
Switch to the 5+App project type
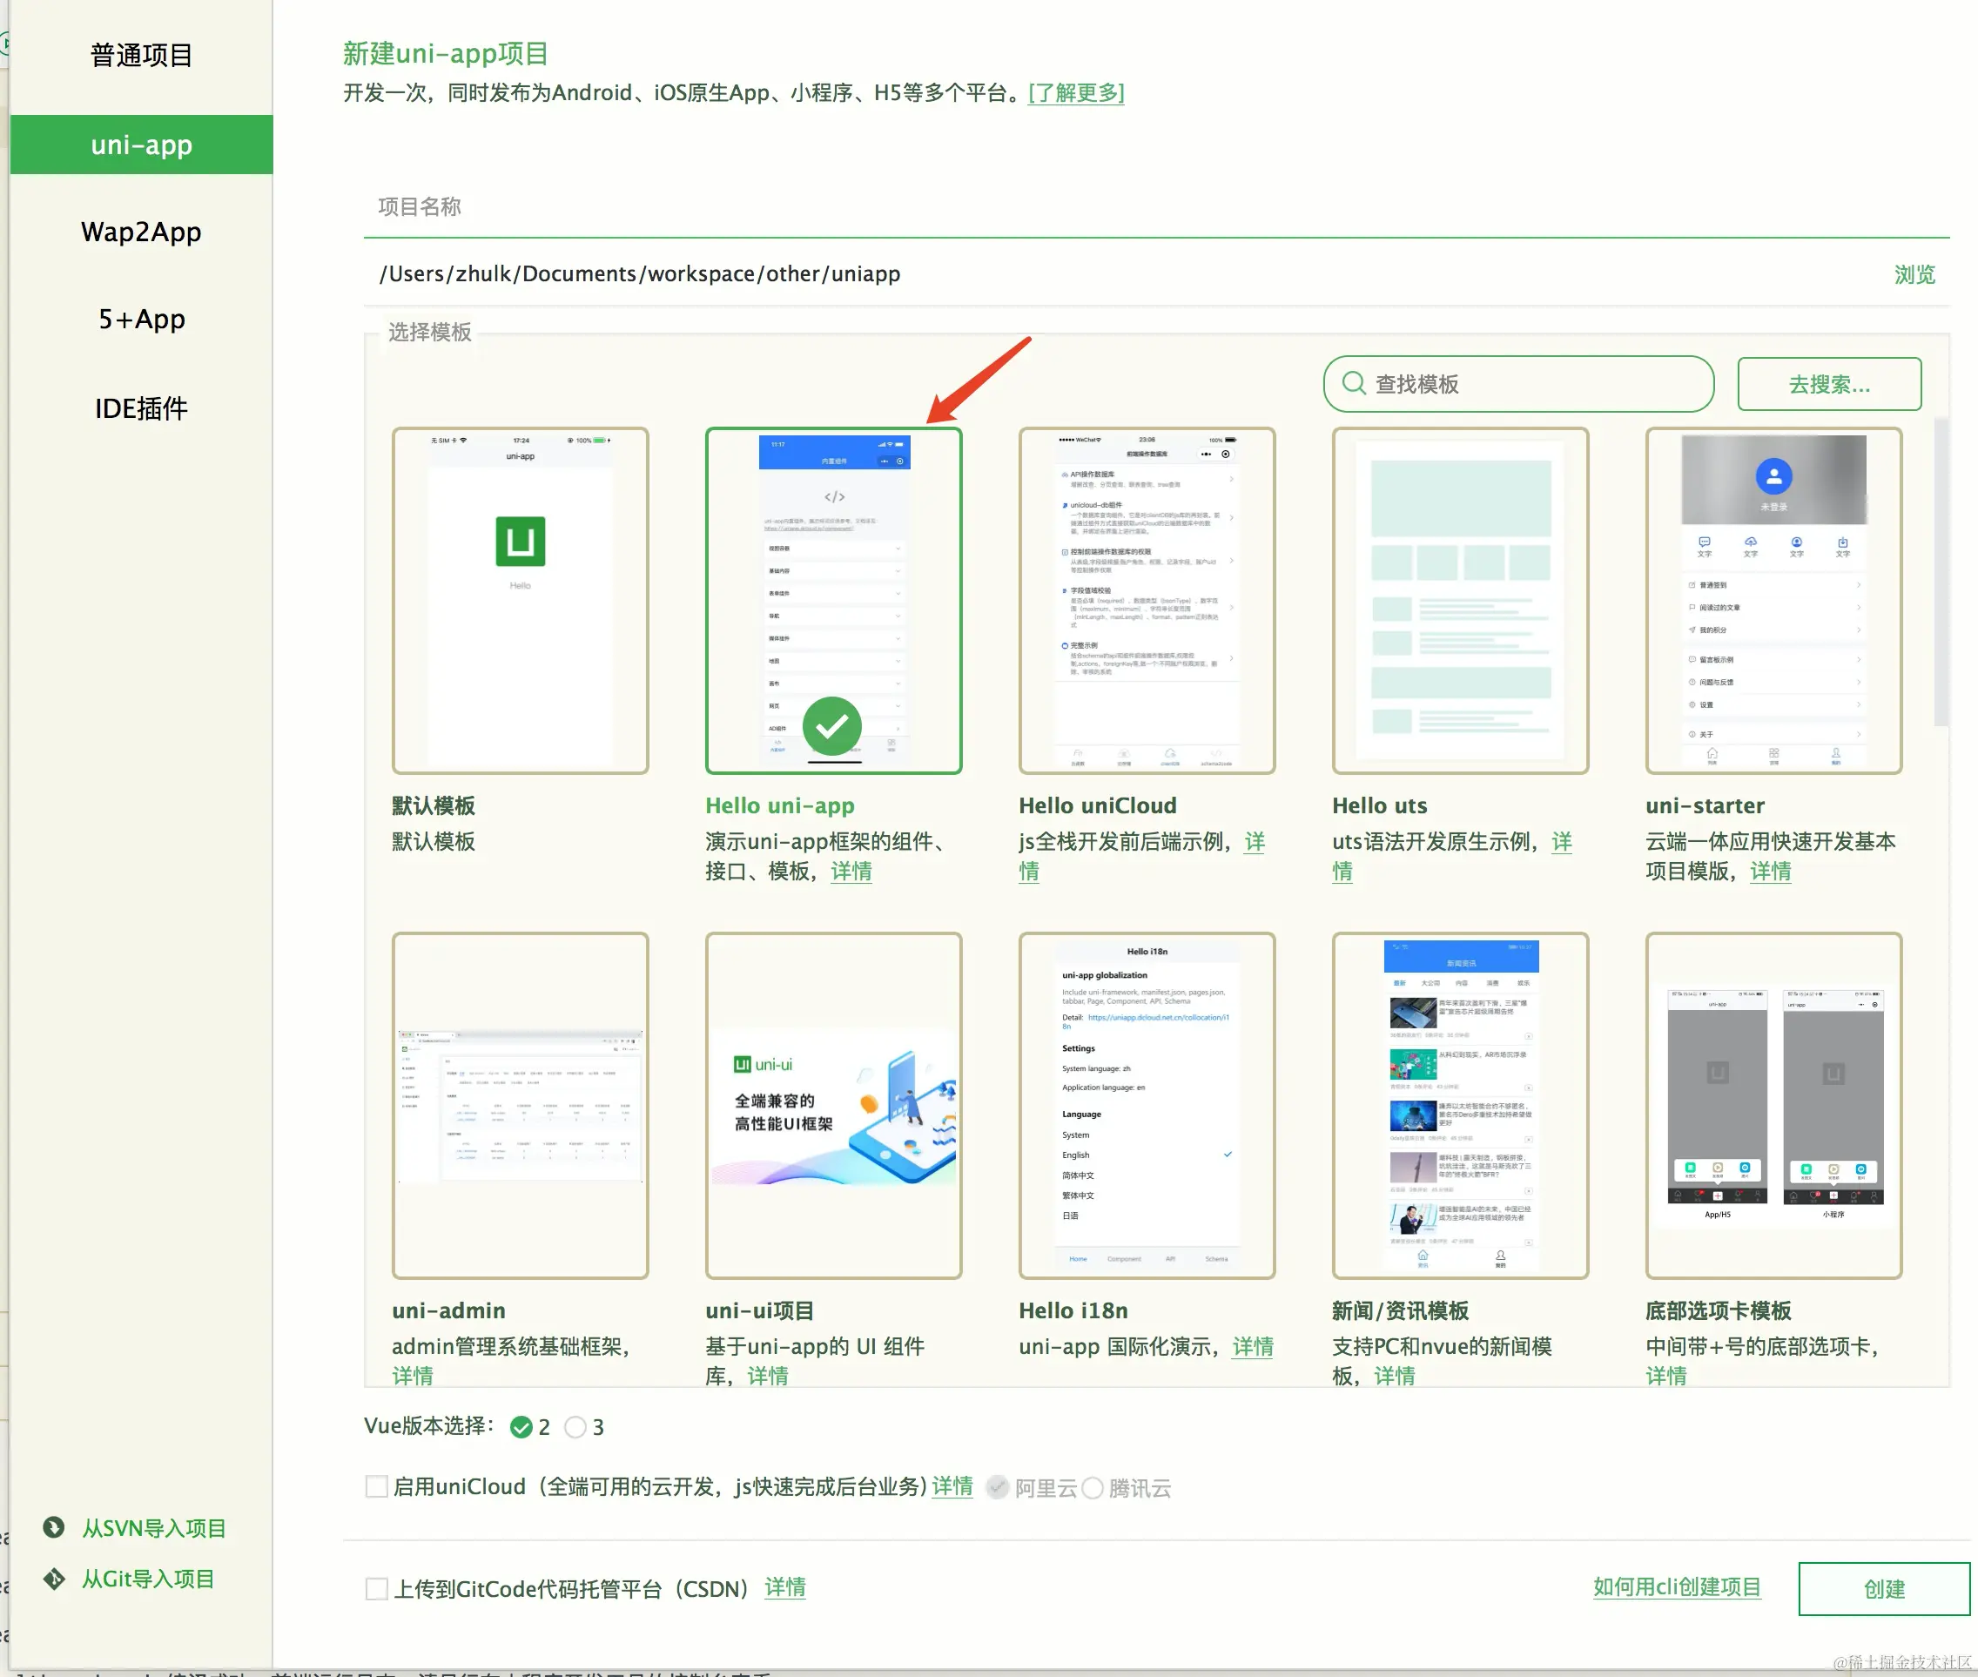click(x=142, y=320)
